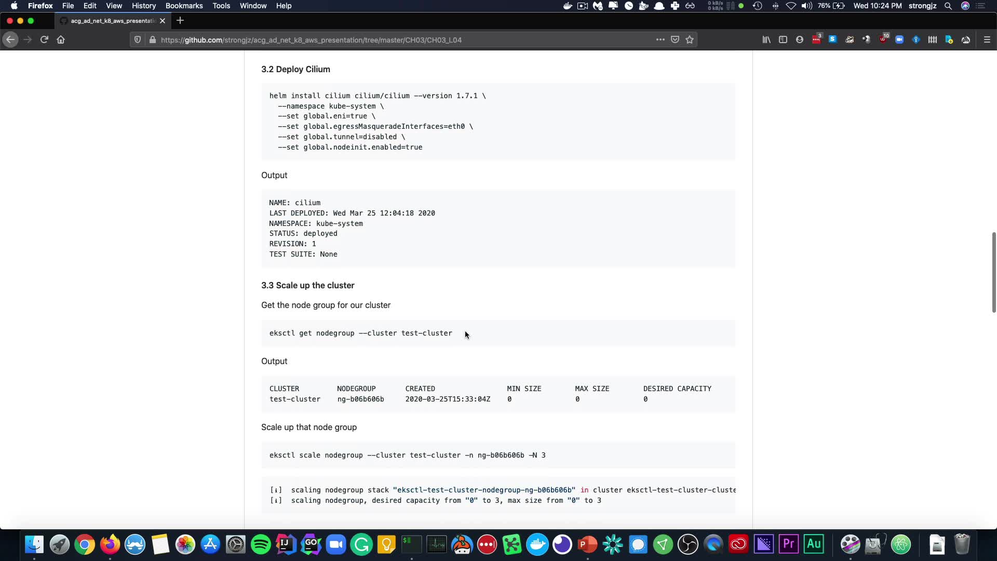Toggle the sidebar view icon
This screenshot has width=997, height=561.
click(x=783, y=39)
